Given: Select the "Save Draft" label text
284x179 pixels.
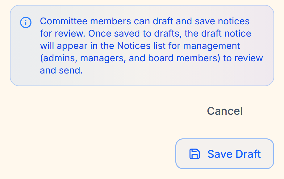Looking at the screenshot, I should point(234,154).
